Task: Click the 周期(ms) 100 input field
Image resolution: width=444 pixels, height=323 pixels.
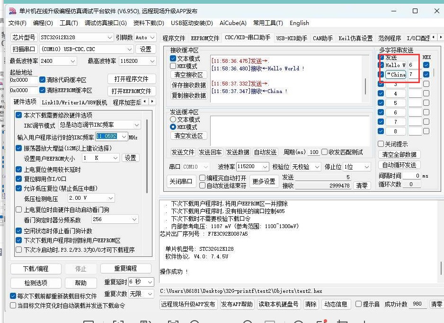Action: point(314,153)
